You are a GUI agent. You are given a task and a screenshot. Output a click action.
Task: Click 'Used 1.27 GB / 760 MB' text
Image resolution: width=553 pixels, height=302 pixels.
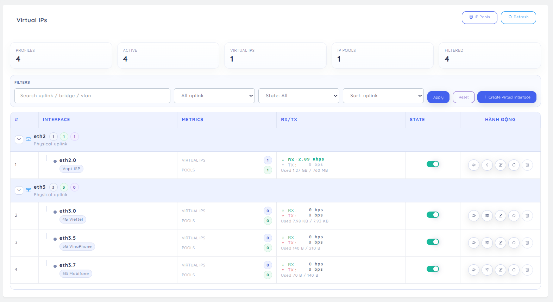[x=304, y=171]
